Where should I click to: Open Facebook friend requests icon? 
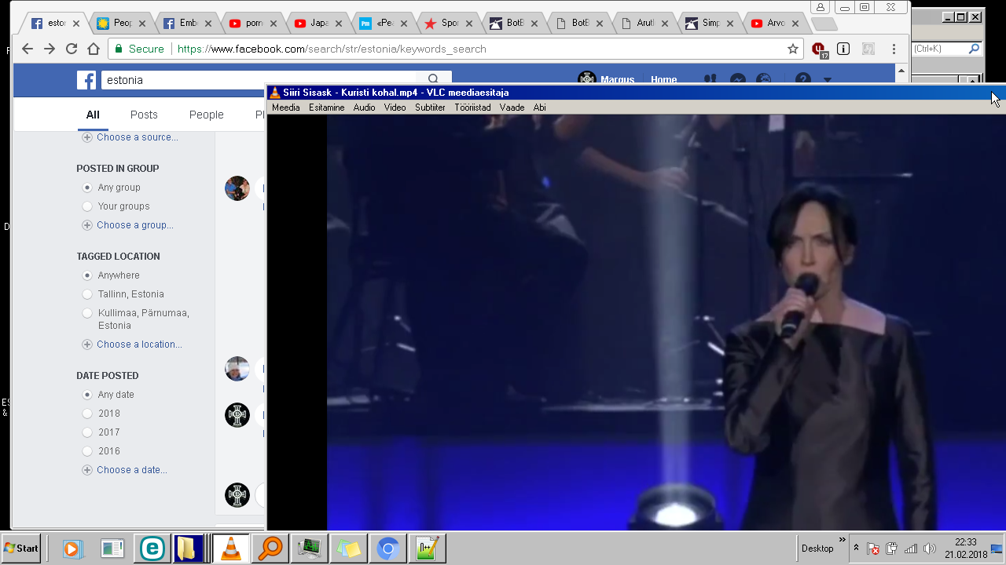[710, 79]
